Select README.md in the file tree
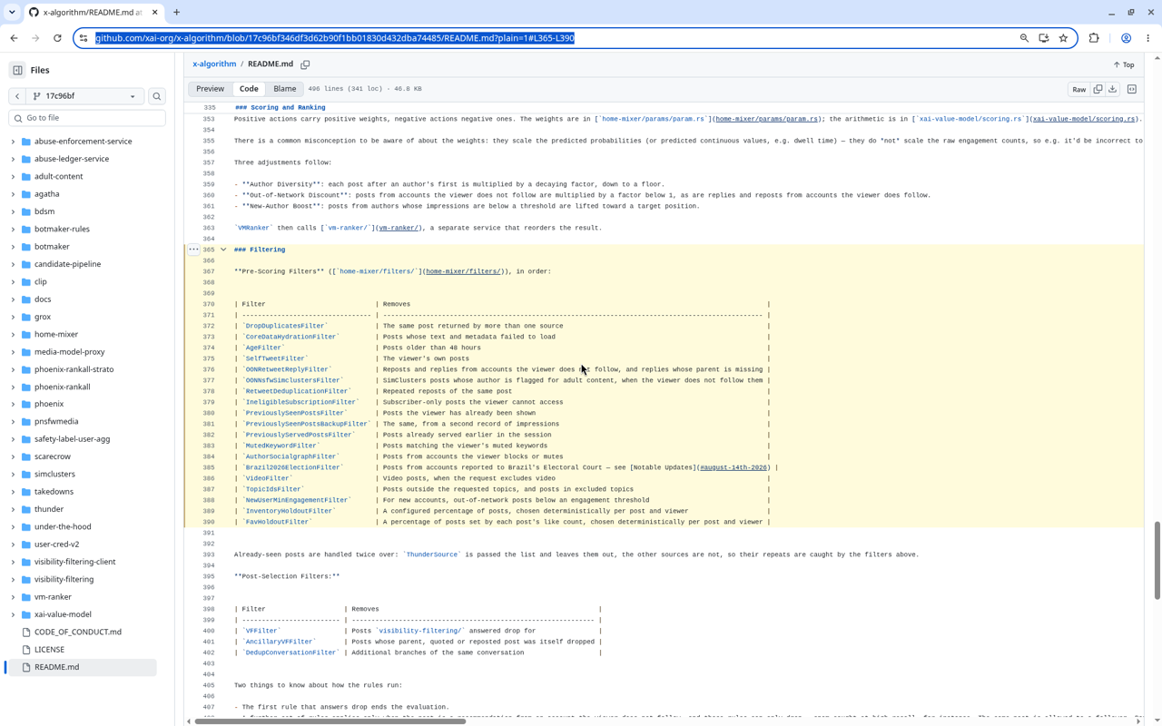Viewport: 1162px width, 726px height. point(56,667)
